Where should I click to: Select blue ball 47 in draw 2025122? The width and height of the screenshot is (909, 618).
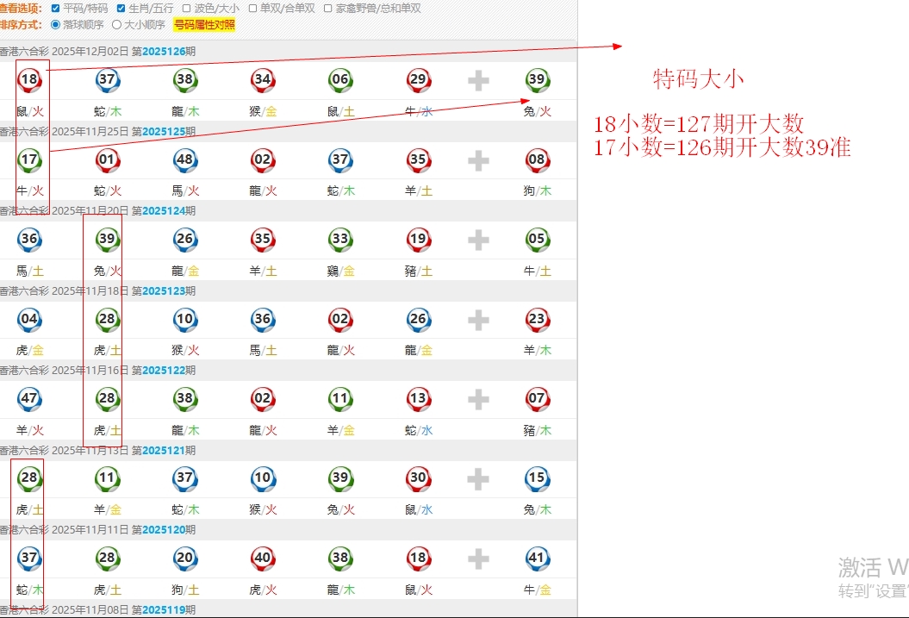(x=29, y=399)
